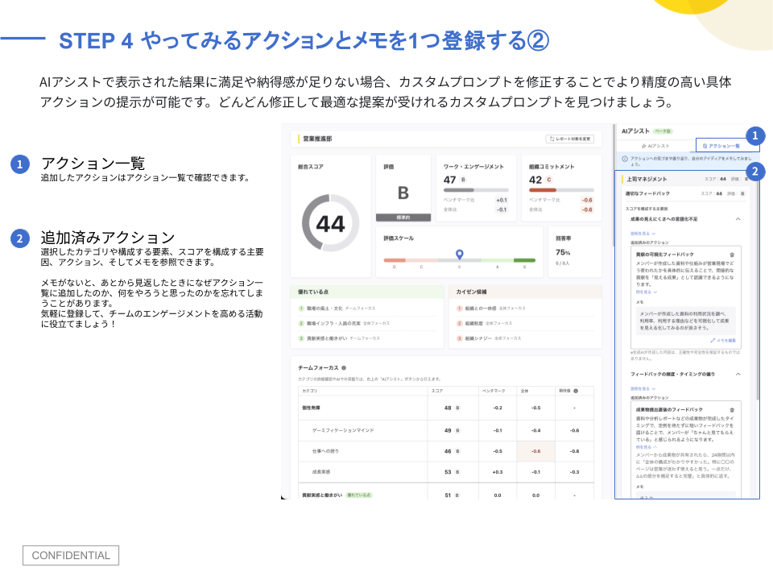This screenshot has height=580, width=773.
Task: Expand 説明を見る under フィードバックの頻度 section
Action: coord(643,388)
